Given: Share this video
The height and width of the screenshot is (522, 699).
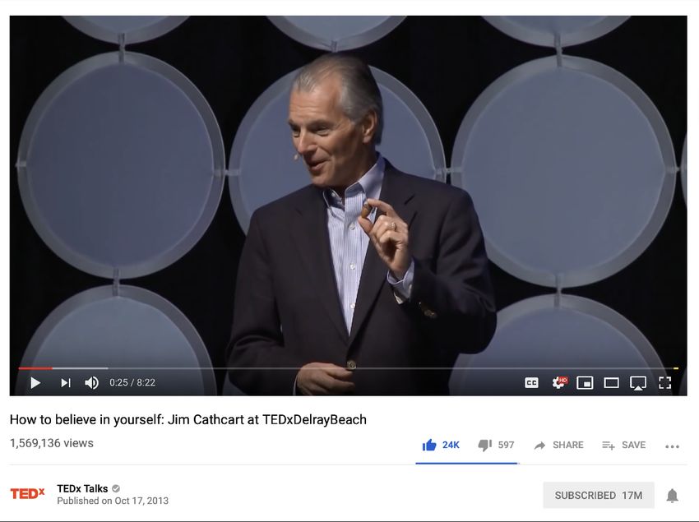Looking at the screenshot, I should (x=558, y=445).
